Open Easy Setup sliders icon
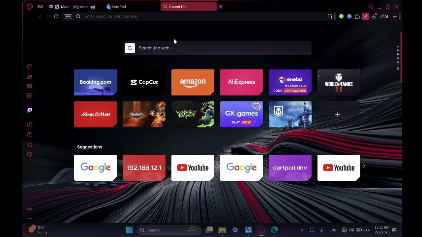The image size is (422, 237). tap(395, 16)
